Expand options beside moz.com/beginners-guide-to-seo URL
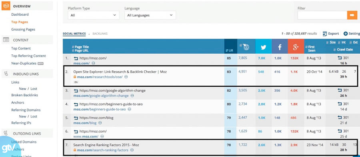 (130, 109)
